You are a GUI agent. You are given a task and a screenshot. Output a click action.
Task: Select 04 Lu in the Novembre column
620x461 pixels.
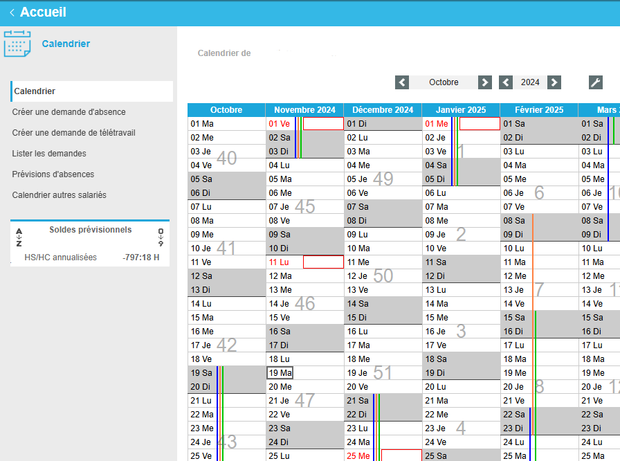click(x=304, y=165)
